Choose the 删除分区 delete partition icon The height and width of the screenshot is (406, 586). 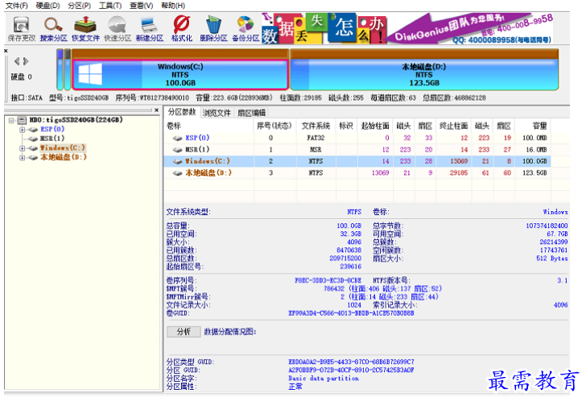pos(213,29)
